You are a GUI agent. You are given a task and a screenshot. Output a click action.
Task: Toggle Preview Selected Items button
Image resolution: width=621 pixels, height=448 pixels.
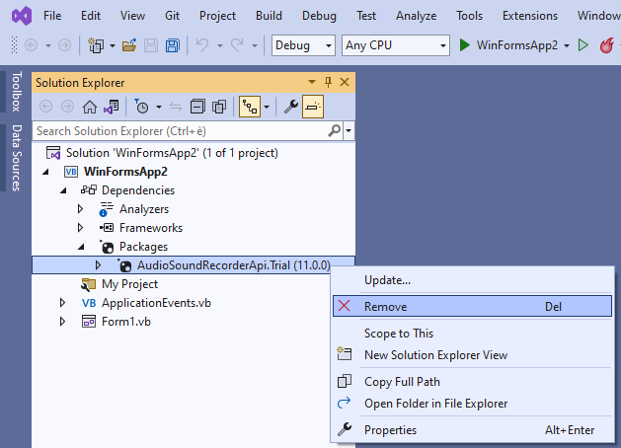pos(312,107)
